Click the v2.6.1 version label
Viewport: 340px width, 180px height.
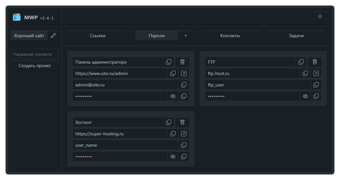point(47,18)
